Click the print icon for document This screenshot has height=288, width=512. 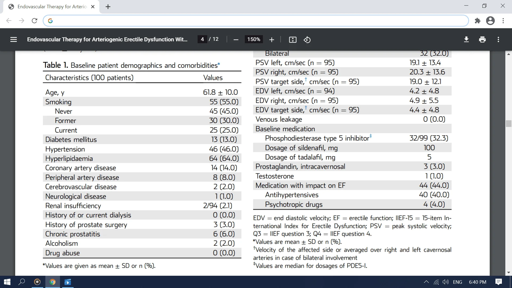(x=482, y=39)
